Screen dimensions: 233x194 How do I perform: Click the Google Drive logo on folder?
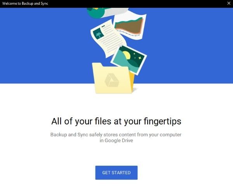pos(112,80)
